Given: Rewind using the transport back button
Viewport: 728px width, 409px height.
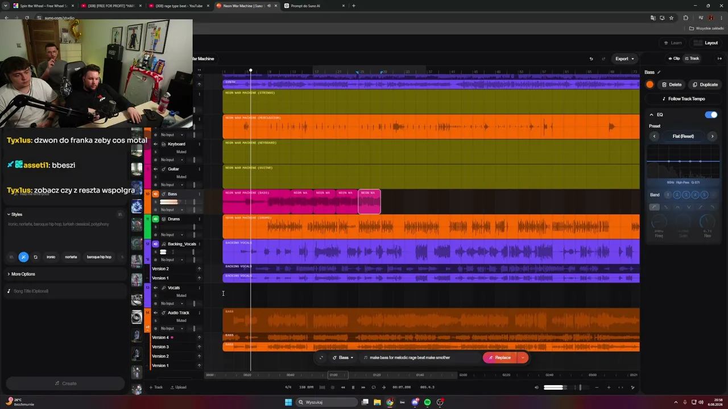Looking at the screenshot, I should 343,387.
